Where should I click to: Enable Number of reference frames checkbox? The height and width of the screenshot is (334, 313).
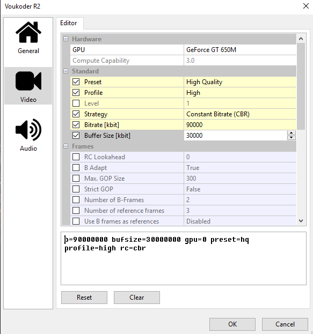pyautogui.click(x=76, y=211)
